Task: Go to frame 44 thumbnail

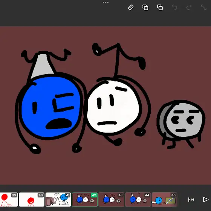Action: pos(138,200)
